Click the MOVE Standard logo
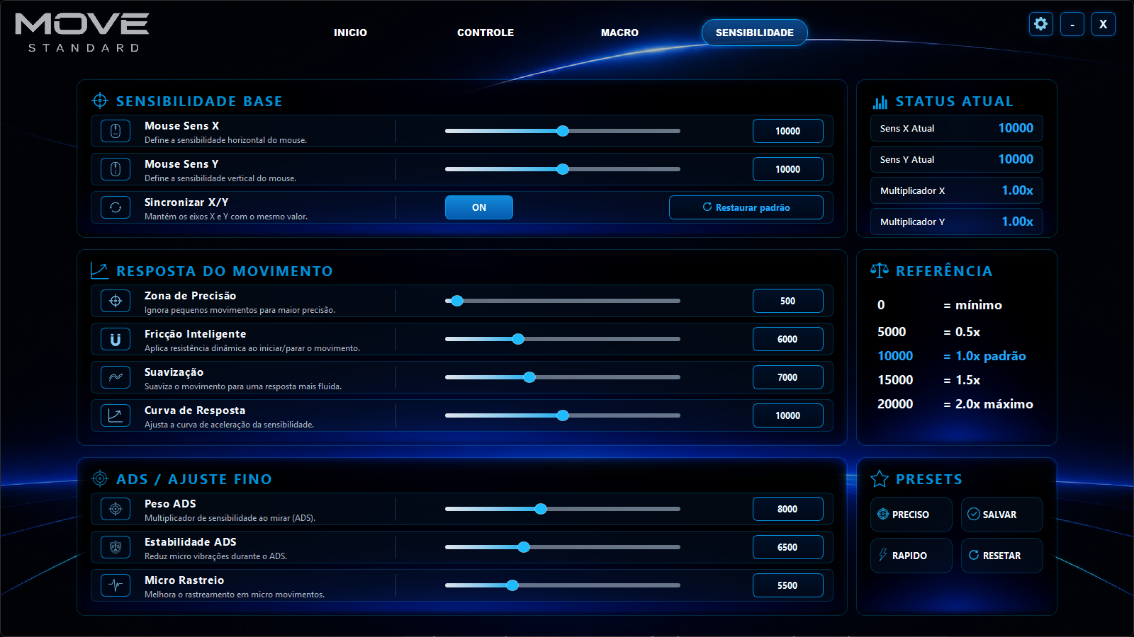Viewport: 1134px width, 637px height. [x=82, y=33]
